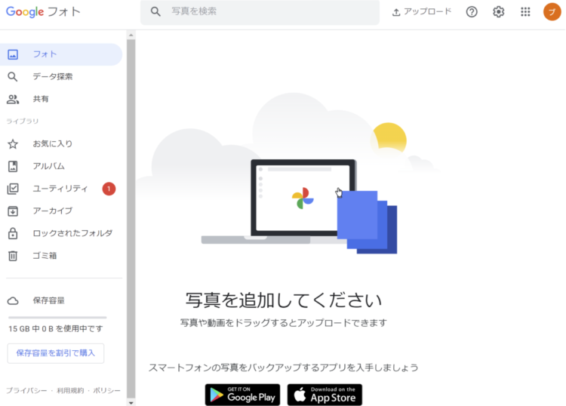Open the help question-mark icon
Viewport: 566px width, 406px height.
coord(472,12)
